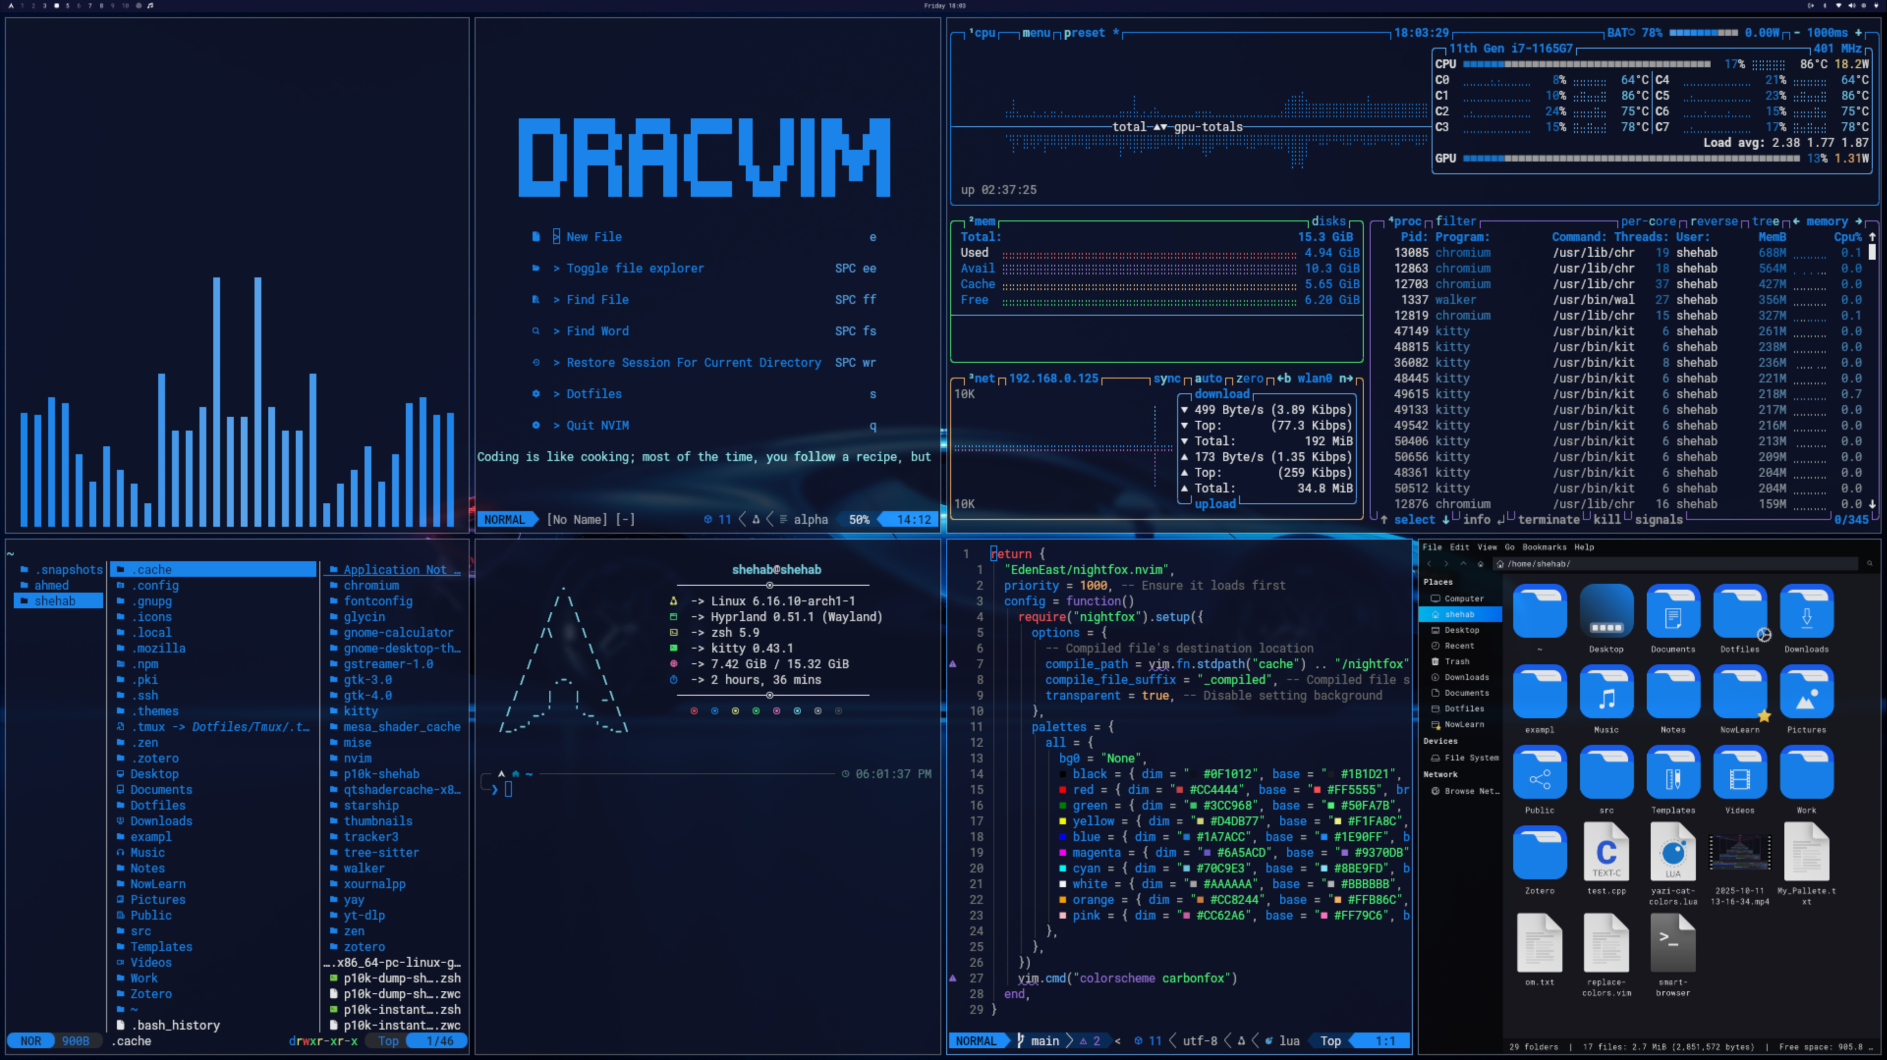Open the Bookmarks menu
The image size is (1887, 1060).
coord(1544,547)
